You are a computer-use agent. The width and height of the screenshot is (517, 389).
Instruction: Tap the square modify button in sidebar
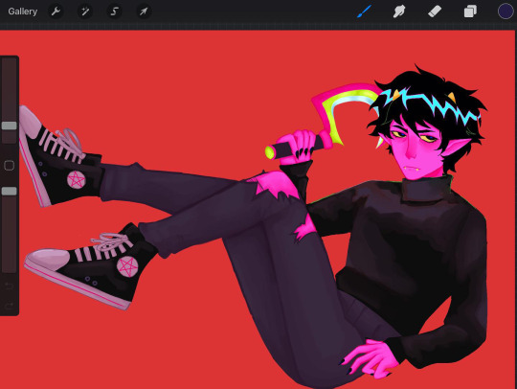[x=9, y=166]
